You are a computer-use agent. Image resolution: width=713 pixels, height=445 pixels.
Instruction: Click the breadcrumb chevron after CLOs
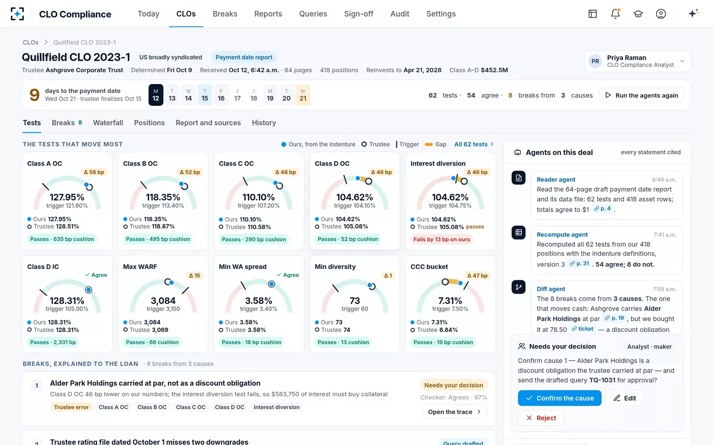click(46, 43)
